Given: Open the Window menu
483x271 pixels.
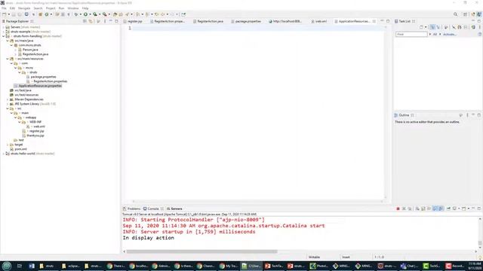Looking at the screenshot, I should 73,8.
